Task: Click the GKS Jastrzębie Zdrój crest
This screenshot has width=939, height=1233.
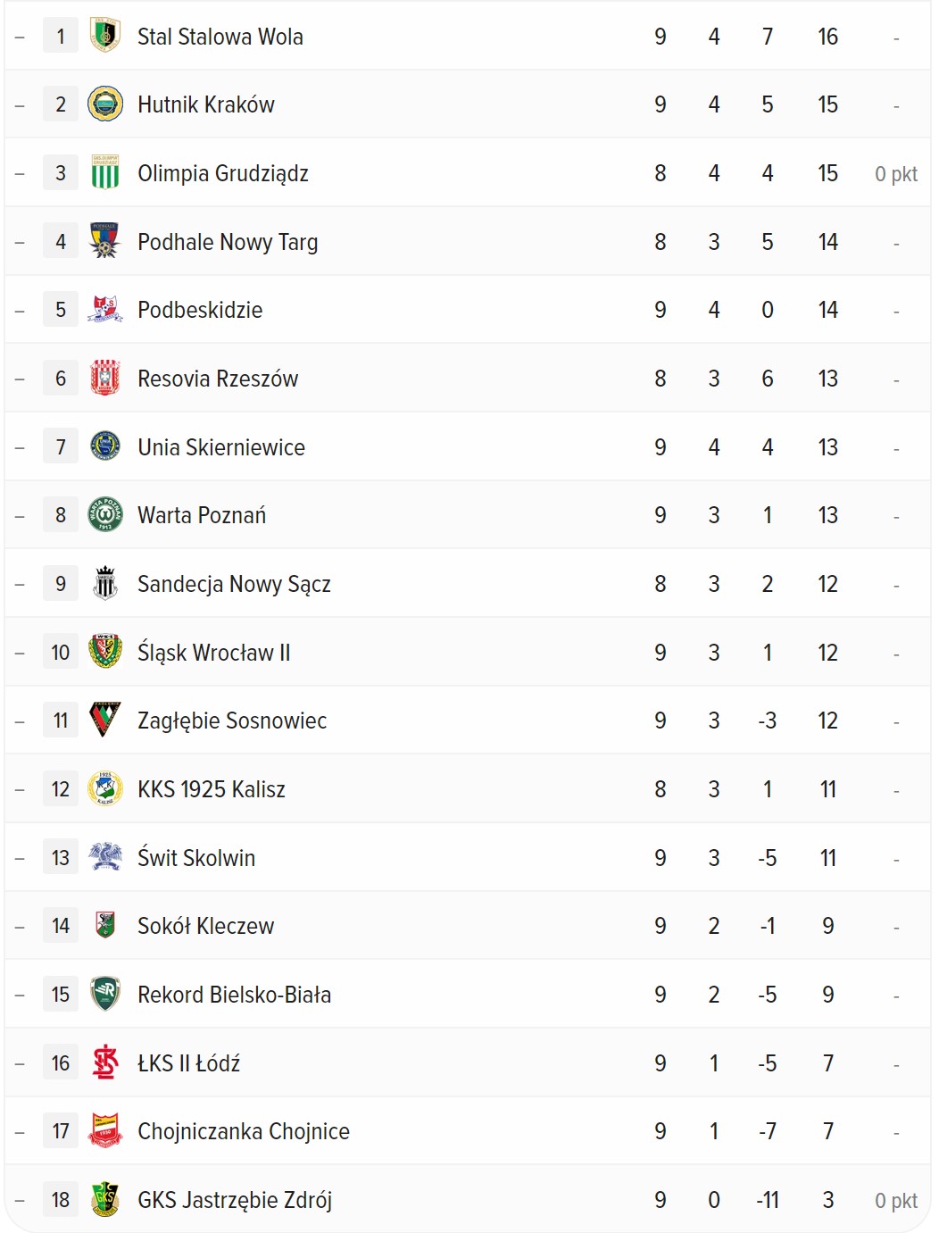Action: [105, 1199]
